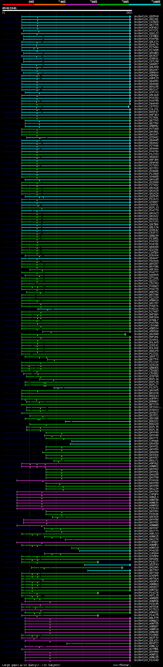Screen dimensions: 163x667
Task: Click the '=50char.' scale legend text
Action: click(x=124, y=665)
